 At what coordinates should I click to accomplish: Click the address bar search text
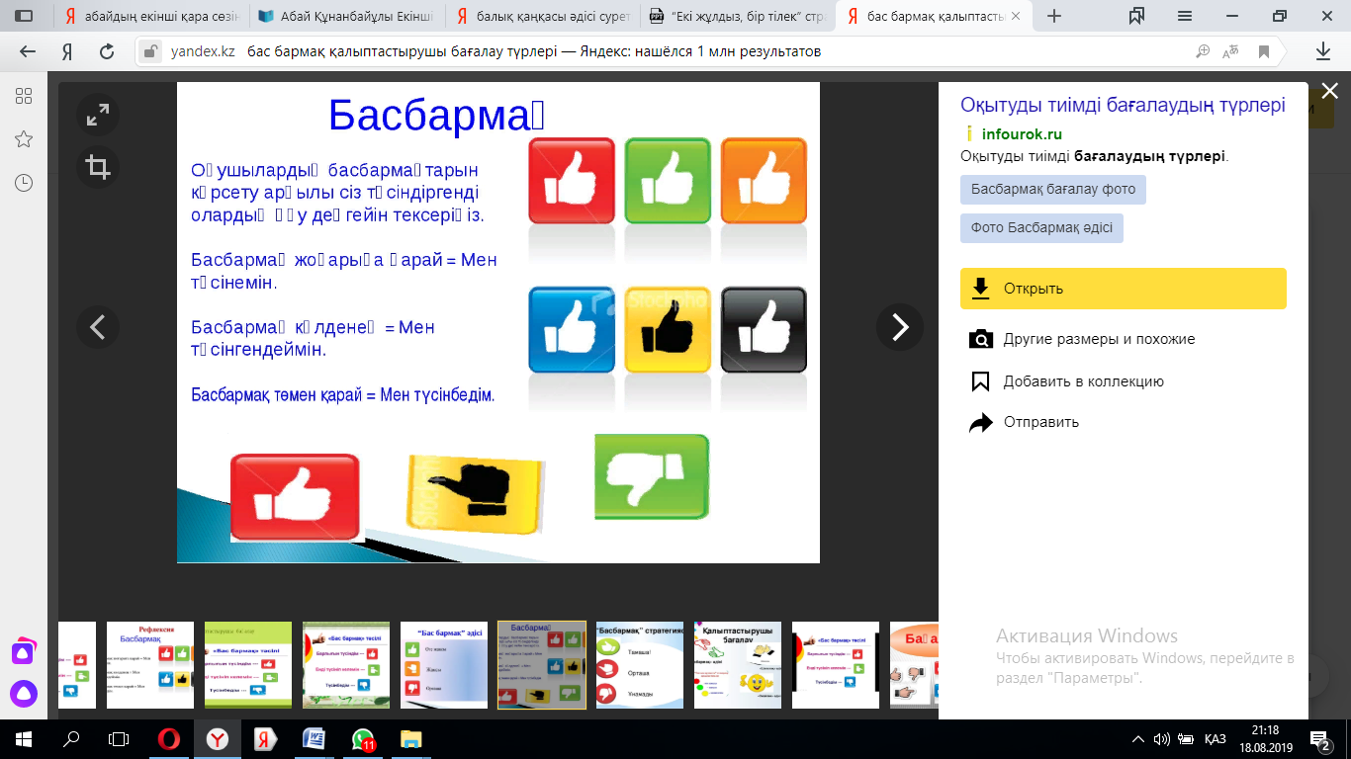click(533, 51)
